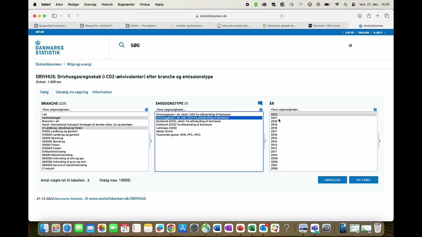Toggle Safari sidebar icon
Viewport: 422px width, 237px height.
coord(54,16)
